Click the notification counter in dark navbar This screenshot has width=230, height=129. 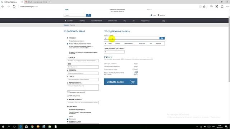[164, 21]
